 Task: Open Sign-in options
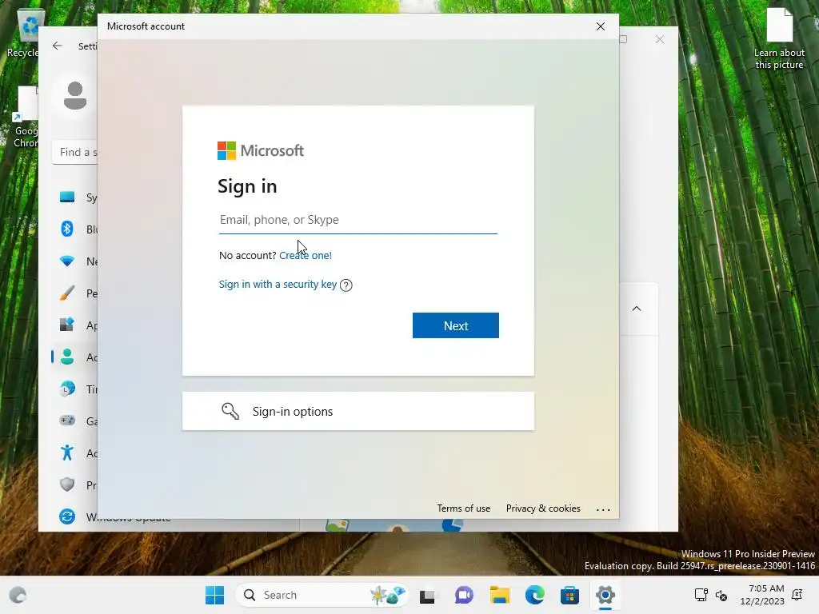(x=358, y=412)
